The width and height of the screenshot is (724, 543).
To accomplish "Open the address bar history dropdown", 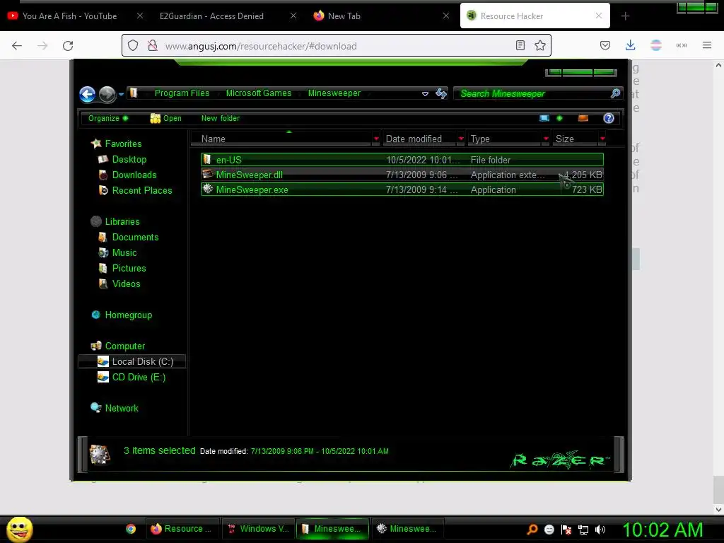I will 425,94.
